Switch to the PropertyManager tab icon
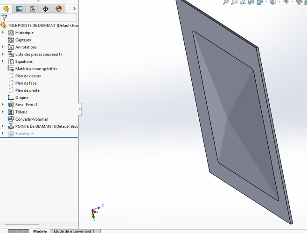The image size is (307, 233). pos(19,8)
